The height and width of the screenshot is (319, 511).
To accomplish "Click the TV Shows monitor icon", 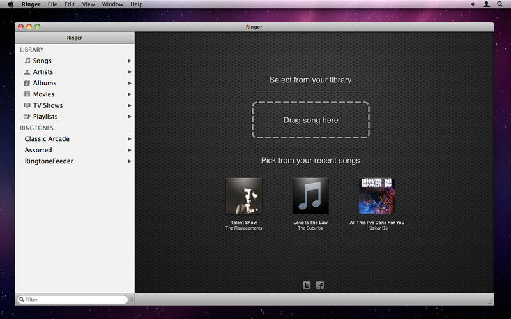I will pos(27,105).
